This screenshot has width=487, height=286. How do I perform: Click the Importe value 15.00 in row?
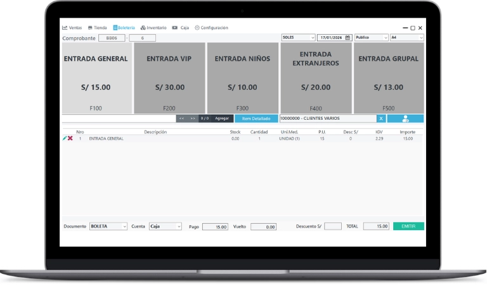tap(408, 138)
